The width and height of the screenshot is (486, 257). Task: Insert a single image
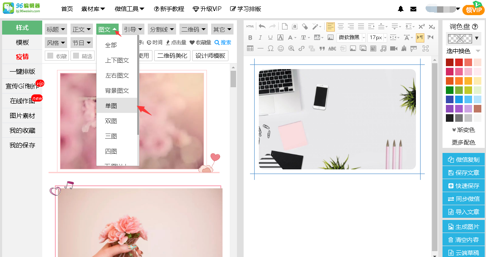(353, 48)
